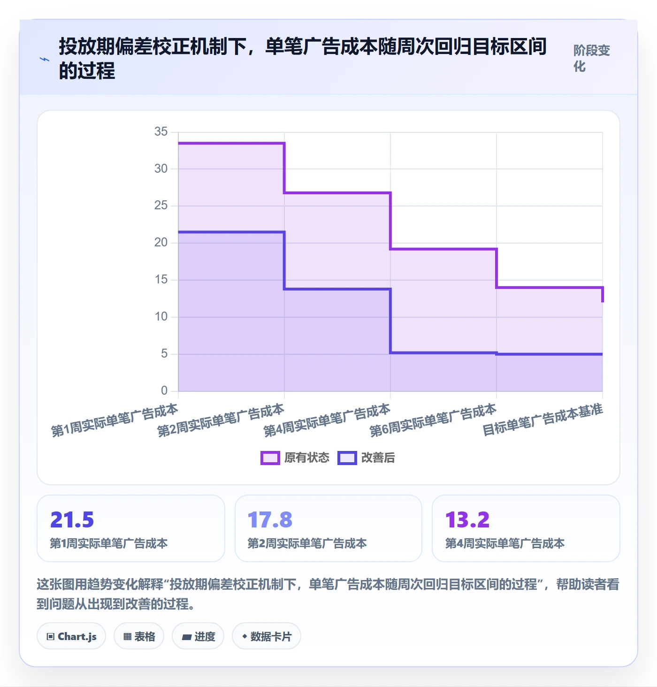Screen dimensions: 657x687
Task: Select the 数据卡片 tag chip
Action: 267,636
